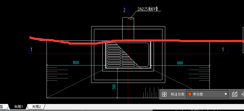Click the cylindrical pipe top below DN225 label
The width and height of the screenshot is (244, 111).
tap(128, 18)
